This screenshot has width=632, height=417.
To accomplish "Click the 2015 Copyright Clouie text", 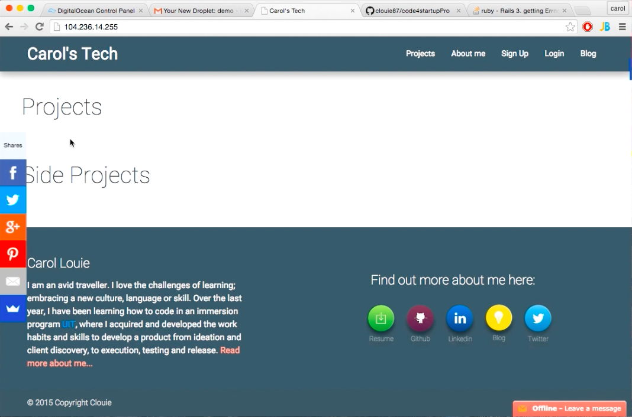I will pos(69,402).
